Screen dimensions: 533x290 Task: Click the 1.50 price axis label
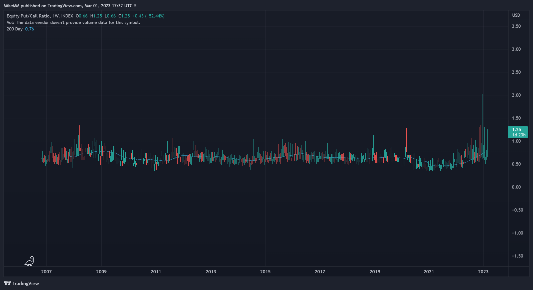[516, 118]
